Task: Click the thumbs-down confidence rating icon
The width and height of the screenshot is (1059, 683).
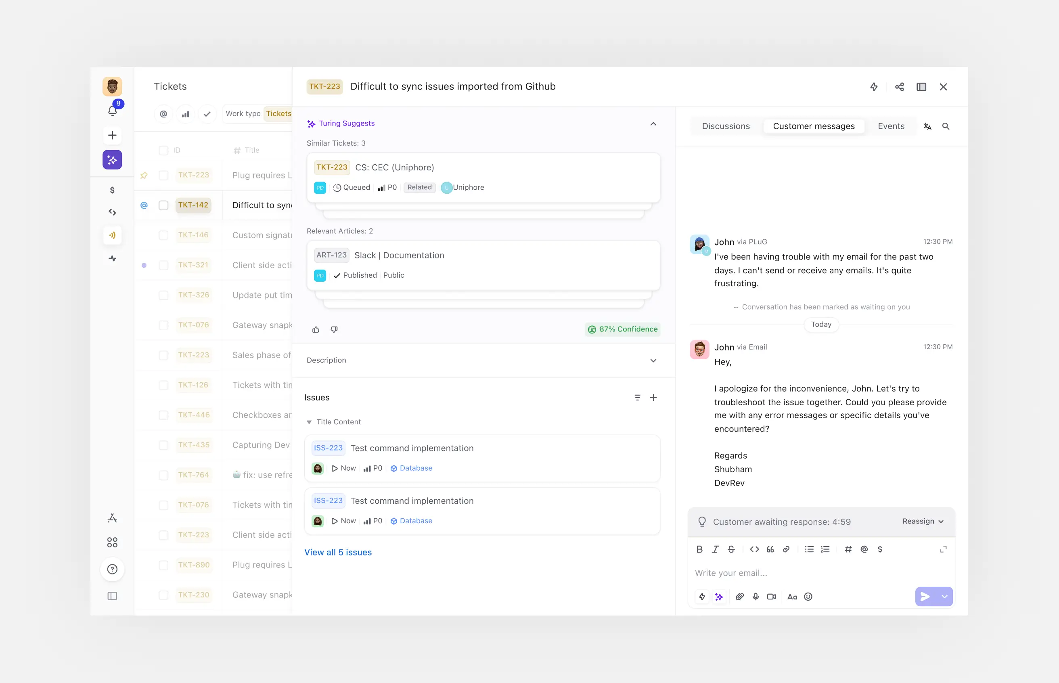Action: [x=334, y=329]
